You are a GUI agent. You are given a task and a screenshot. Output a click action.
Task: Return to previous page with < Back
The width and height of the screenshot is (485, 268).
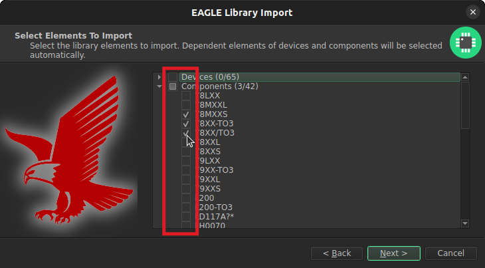pos(337,253)
